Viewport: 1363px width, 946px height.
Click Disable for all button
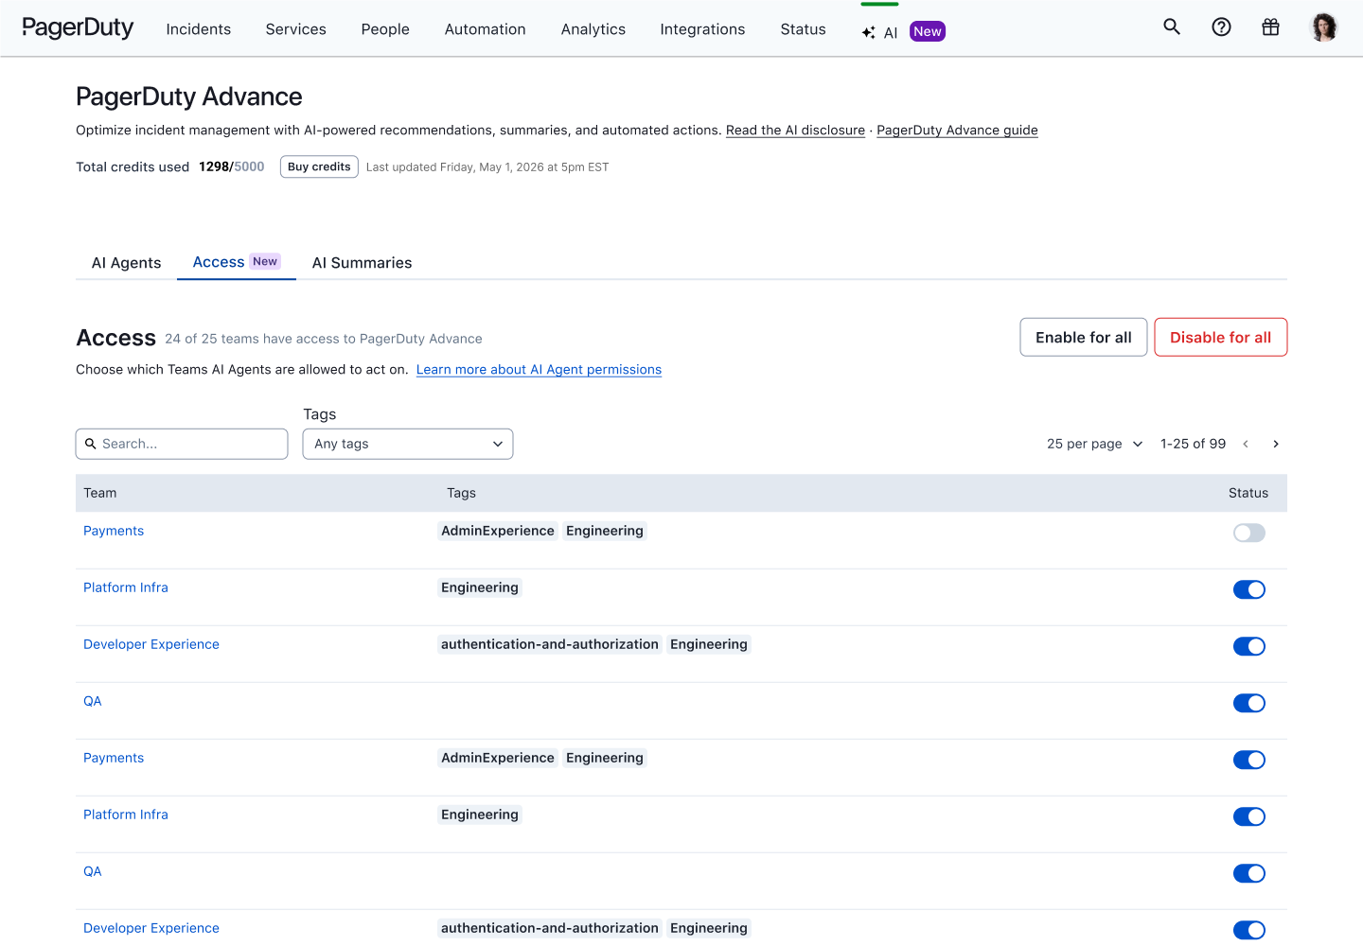coord(1221,338)
